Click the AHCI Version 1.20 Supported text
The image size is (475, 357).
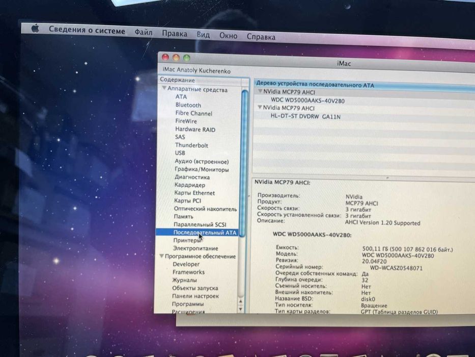[383, 222]
